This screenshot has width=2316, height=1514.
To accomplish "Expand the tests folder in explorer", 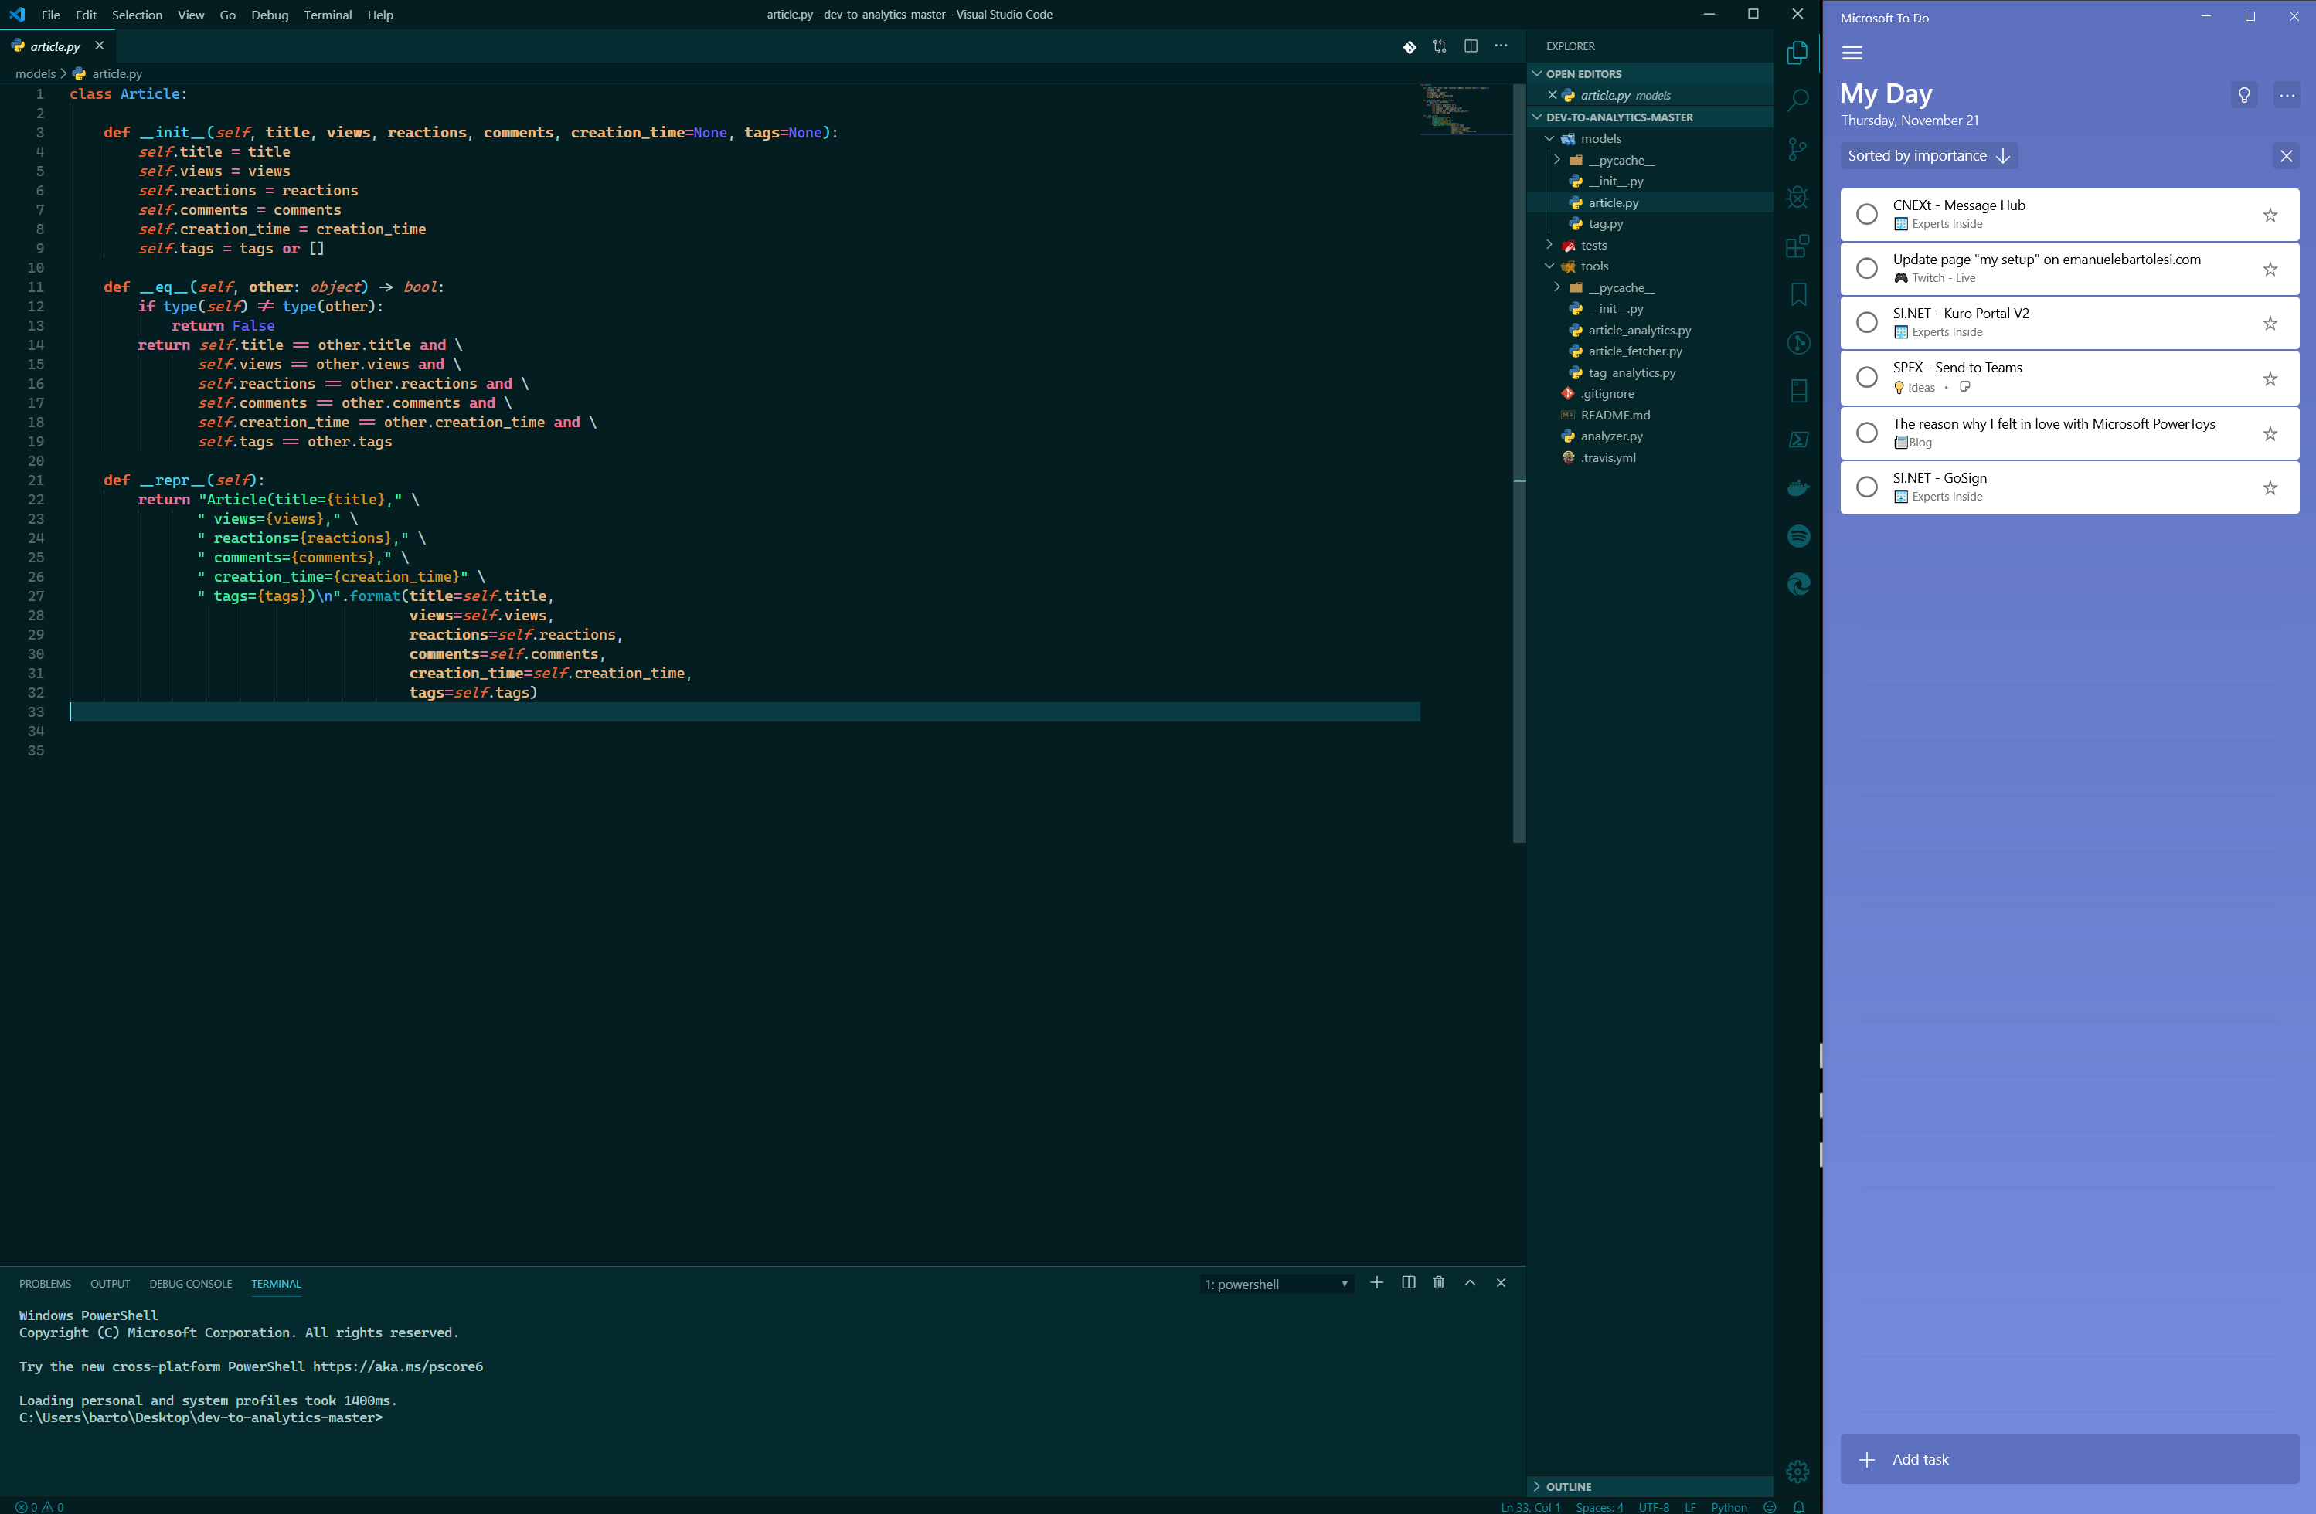I will coord(1593,245).
